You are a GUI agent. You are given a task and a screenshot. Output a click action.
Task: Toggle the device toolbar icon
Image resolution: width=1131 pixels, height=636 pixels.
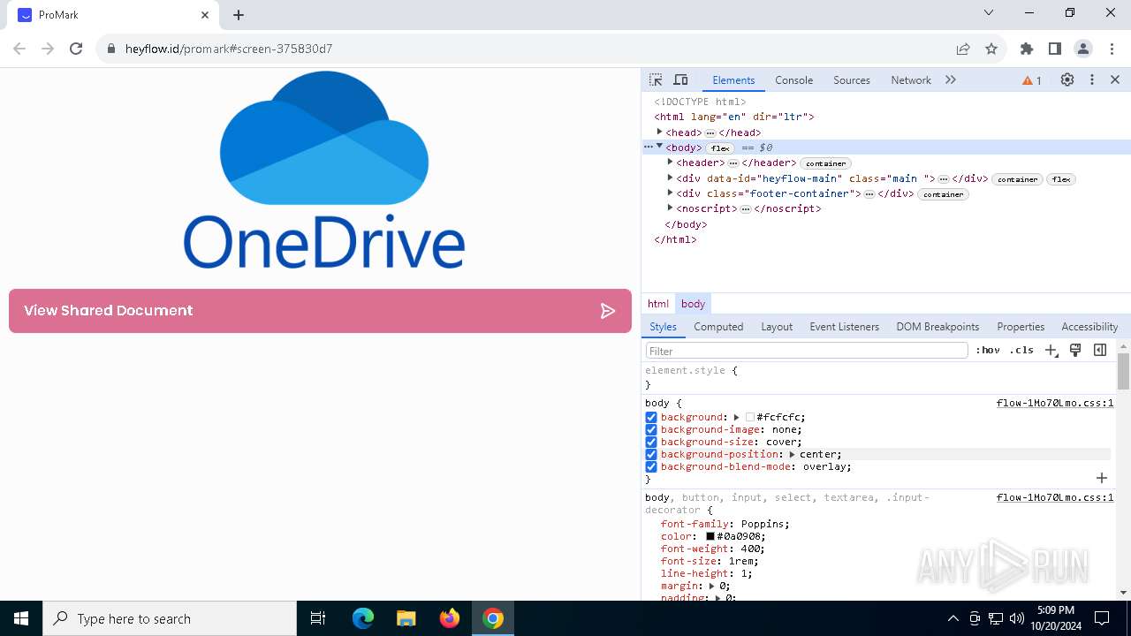click(680, 79)
